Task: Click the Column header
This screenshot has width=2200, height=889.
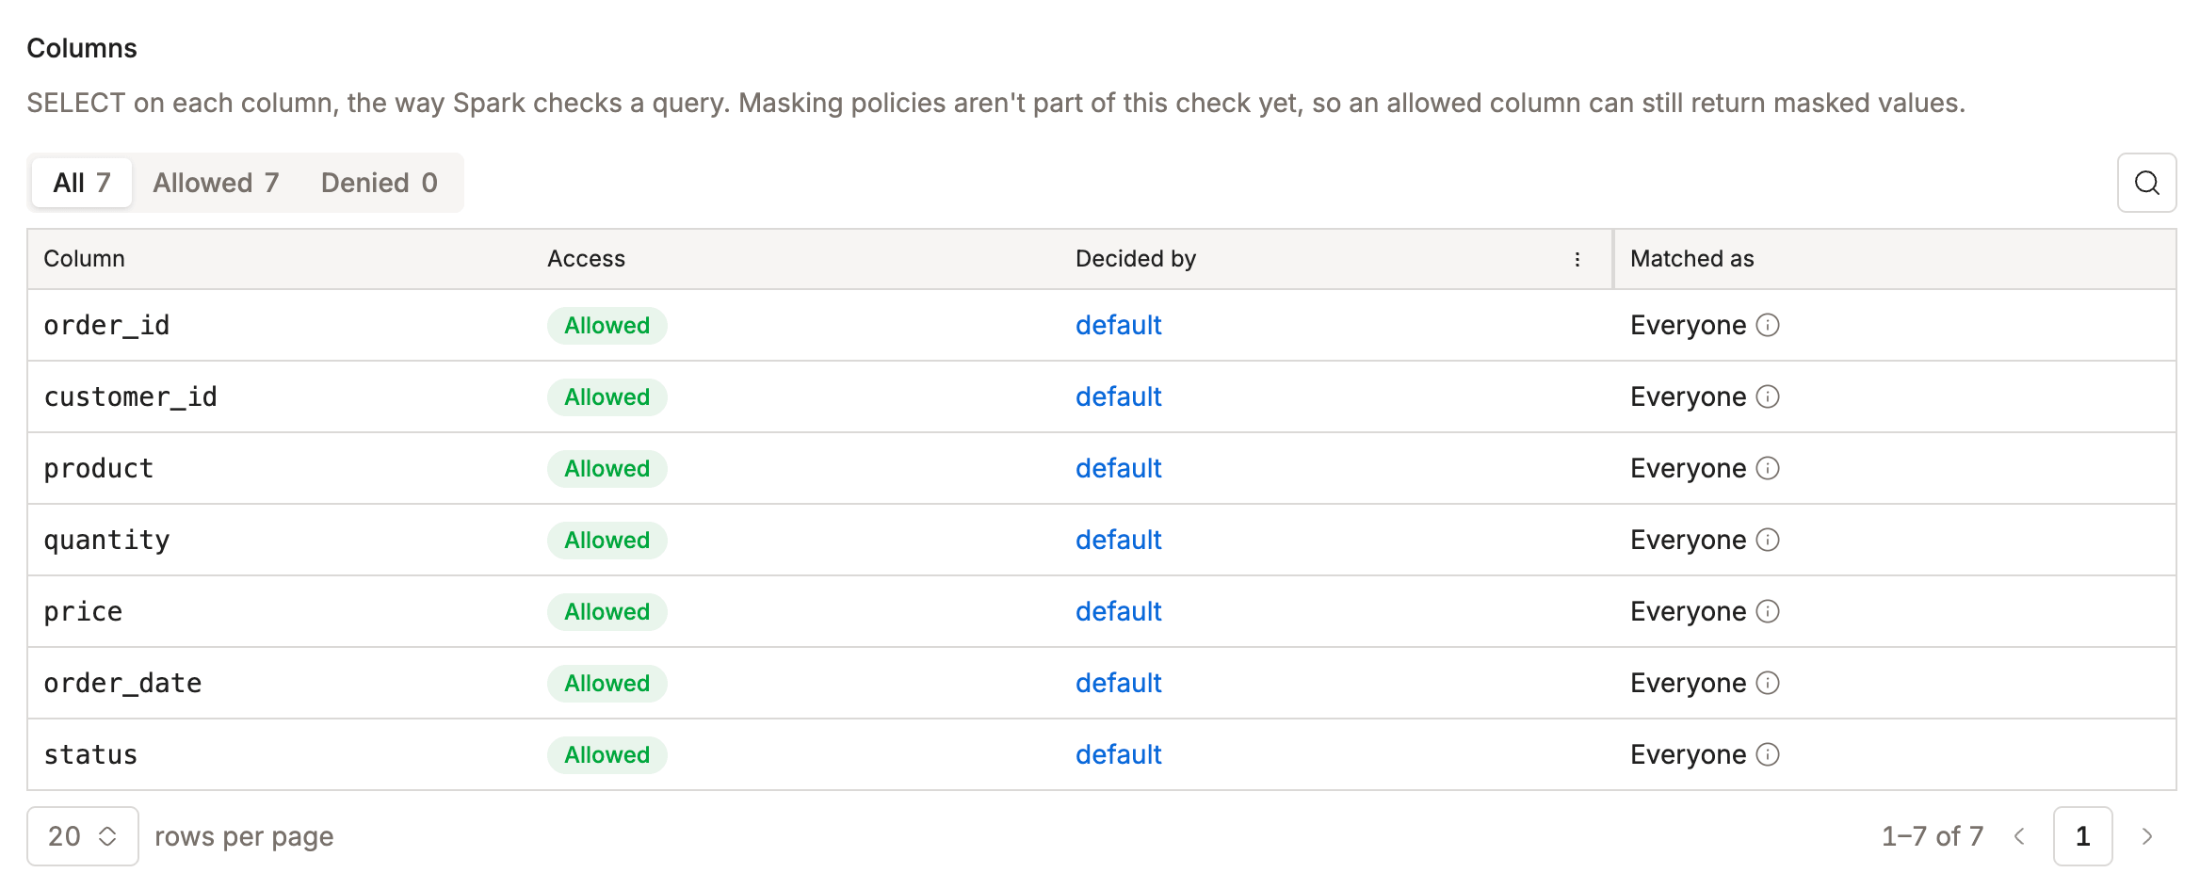Action: point(84,259)
